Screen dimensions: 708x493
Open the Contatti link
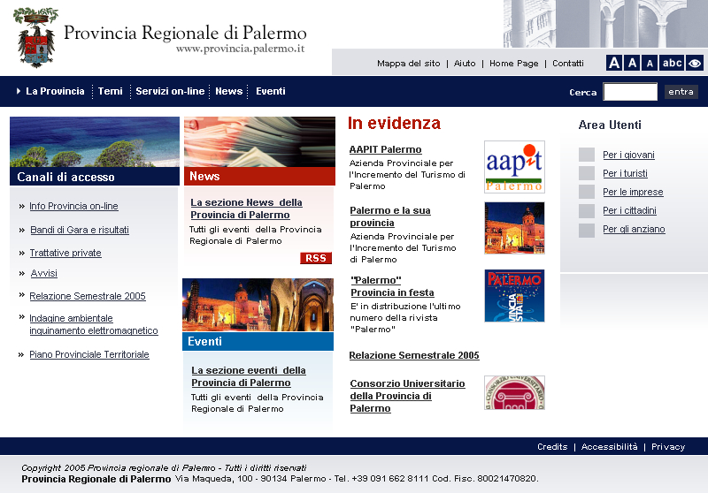568,64
